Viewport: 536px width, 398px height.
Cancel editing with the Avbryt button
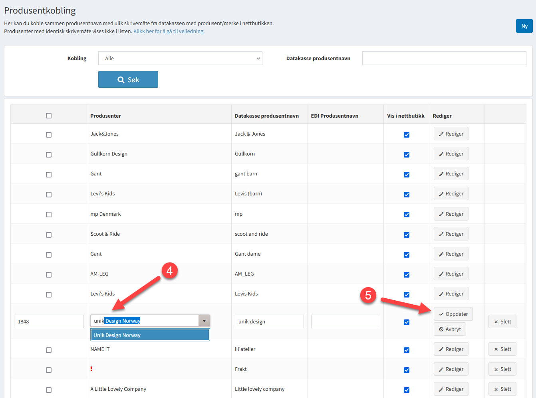450,329
